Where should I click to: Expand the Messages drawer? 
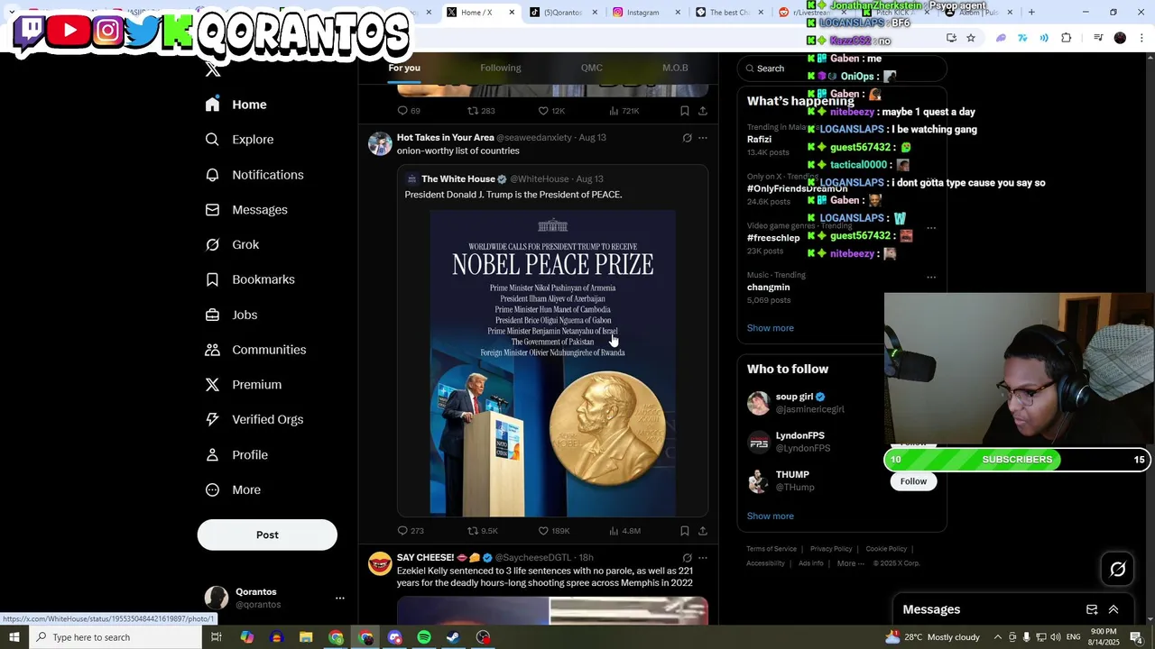pos(1113,610)
